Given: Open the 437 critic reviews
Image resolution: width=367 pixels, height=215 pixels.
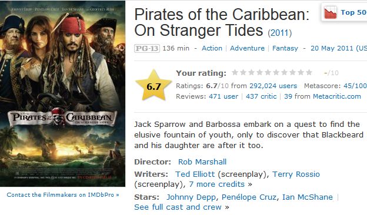Looking at the screenshot, I should point(261,96).
